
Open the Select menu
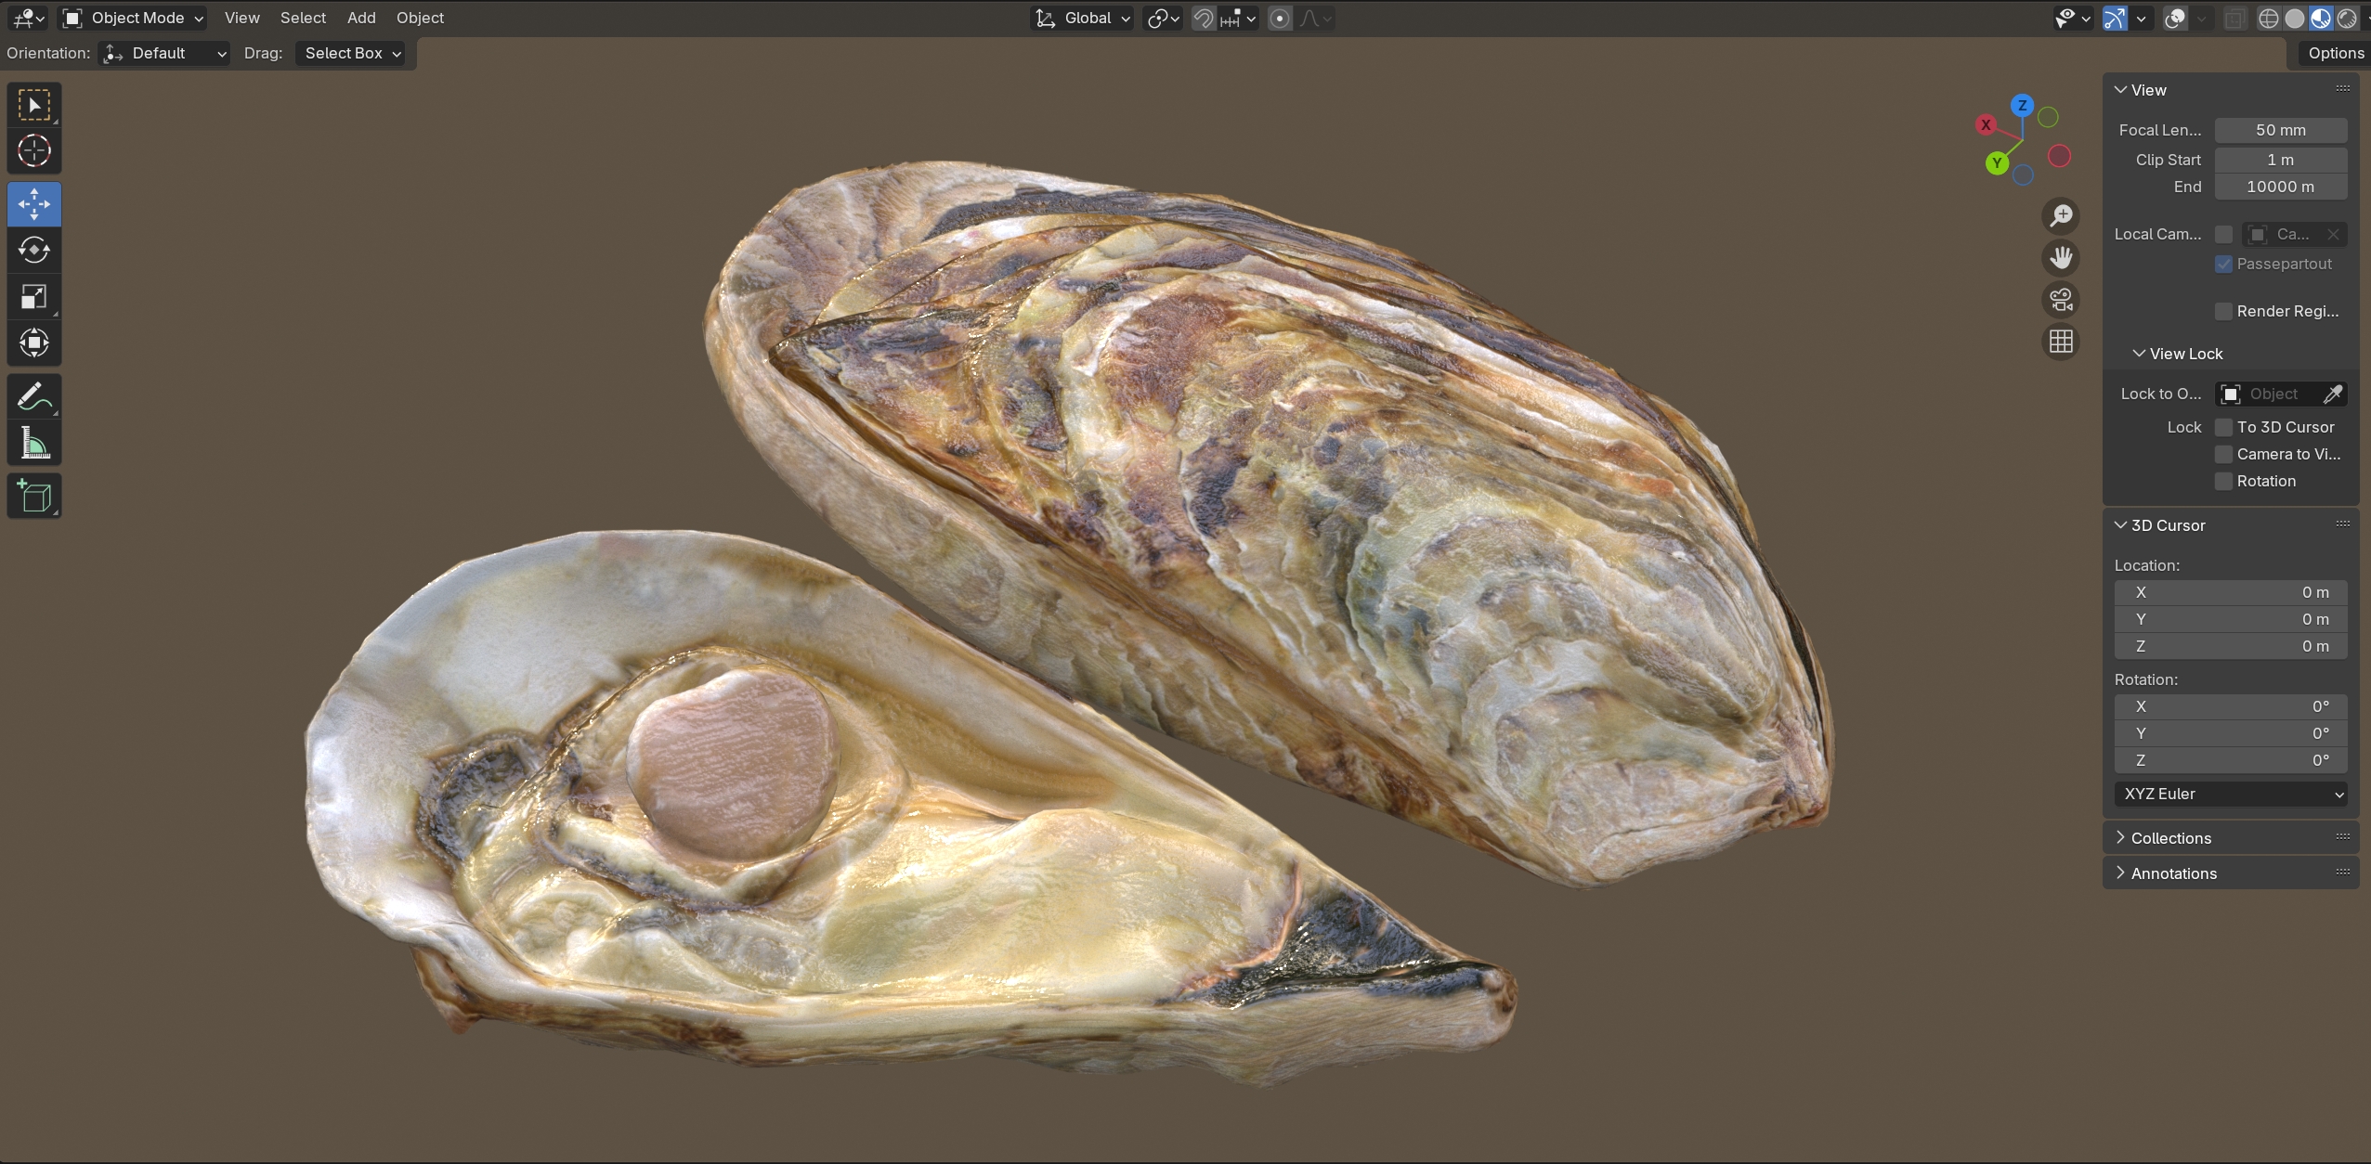click(303, 18)
